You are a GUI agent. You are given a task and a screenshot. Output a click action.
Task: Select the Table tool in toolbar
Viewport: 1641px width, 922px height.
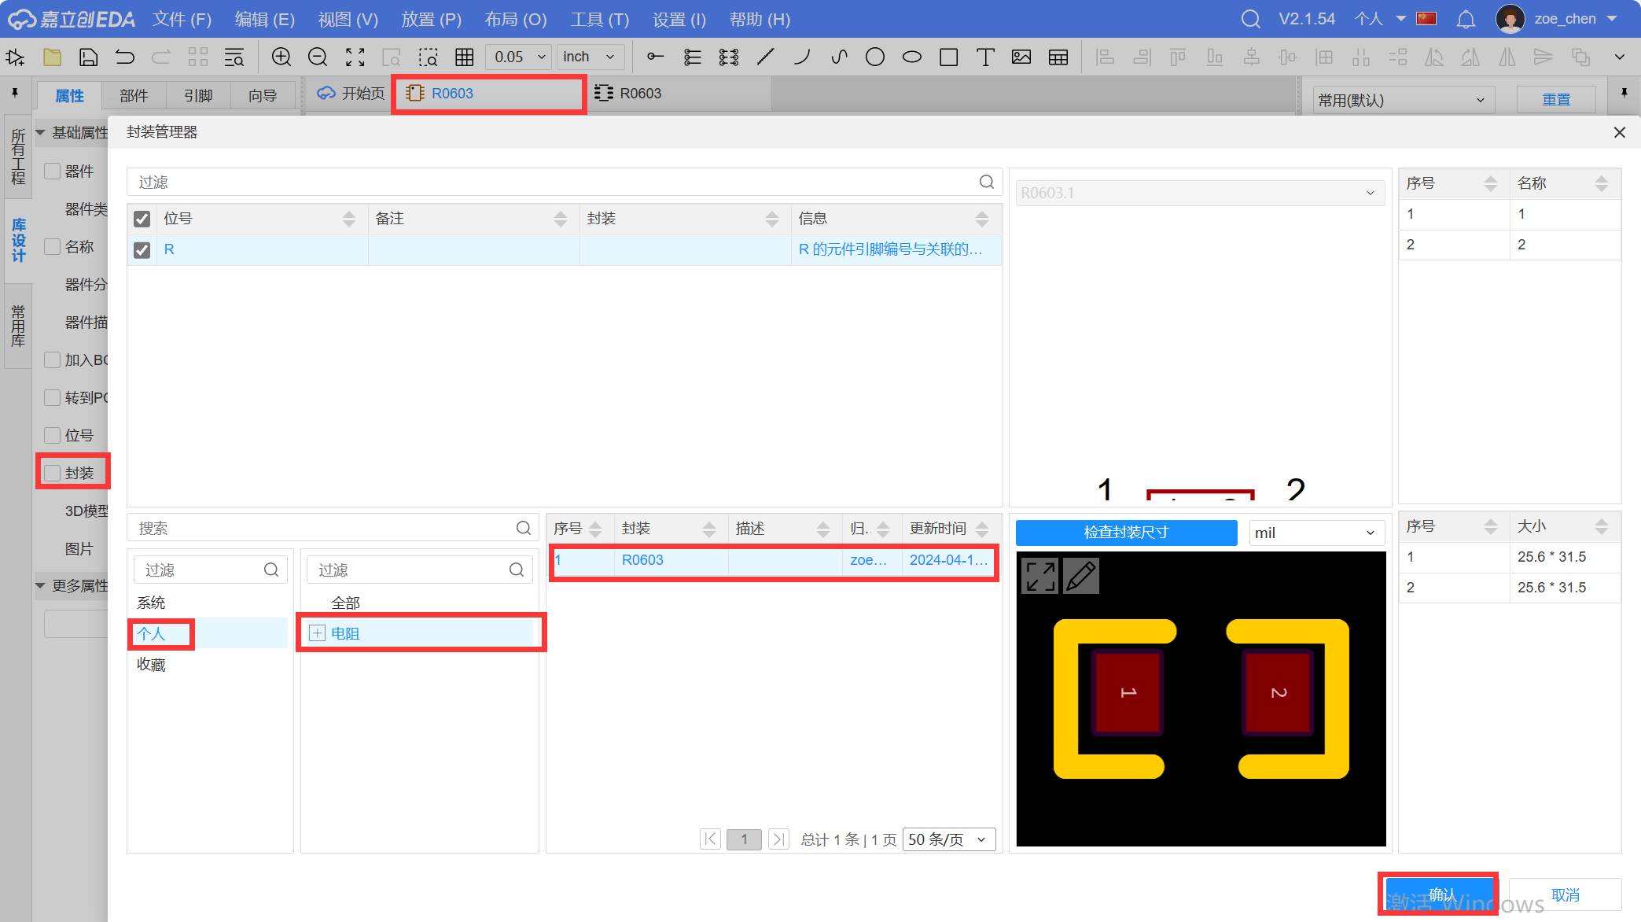[1058, 57]
